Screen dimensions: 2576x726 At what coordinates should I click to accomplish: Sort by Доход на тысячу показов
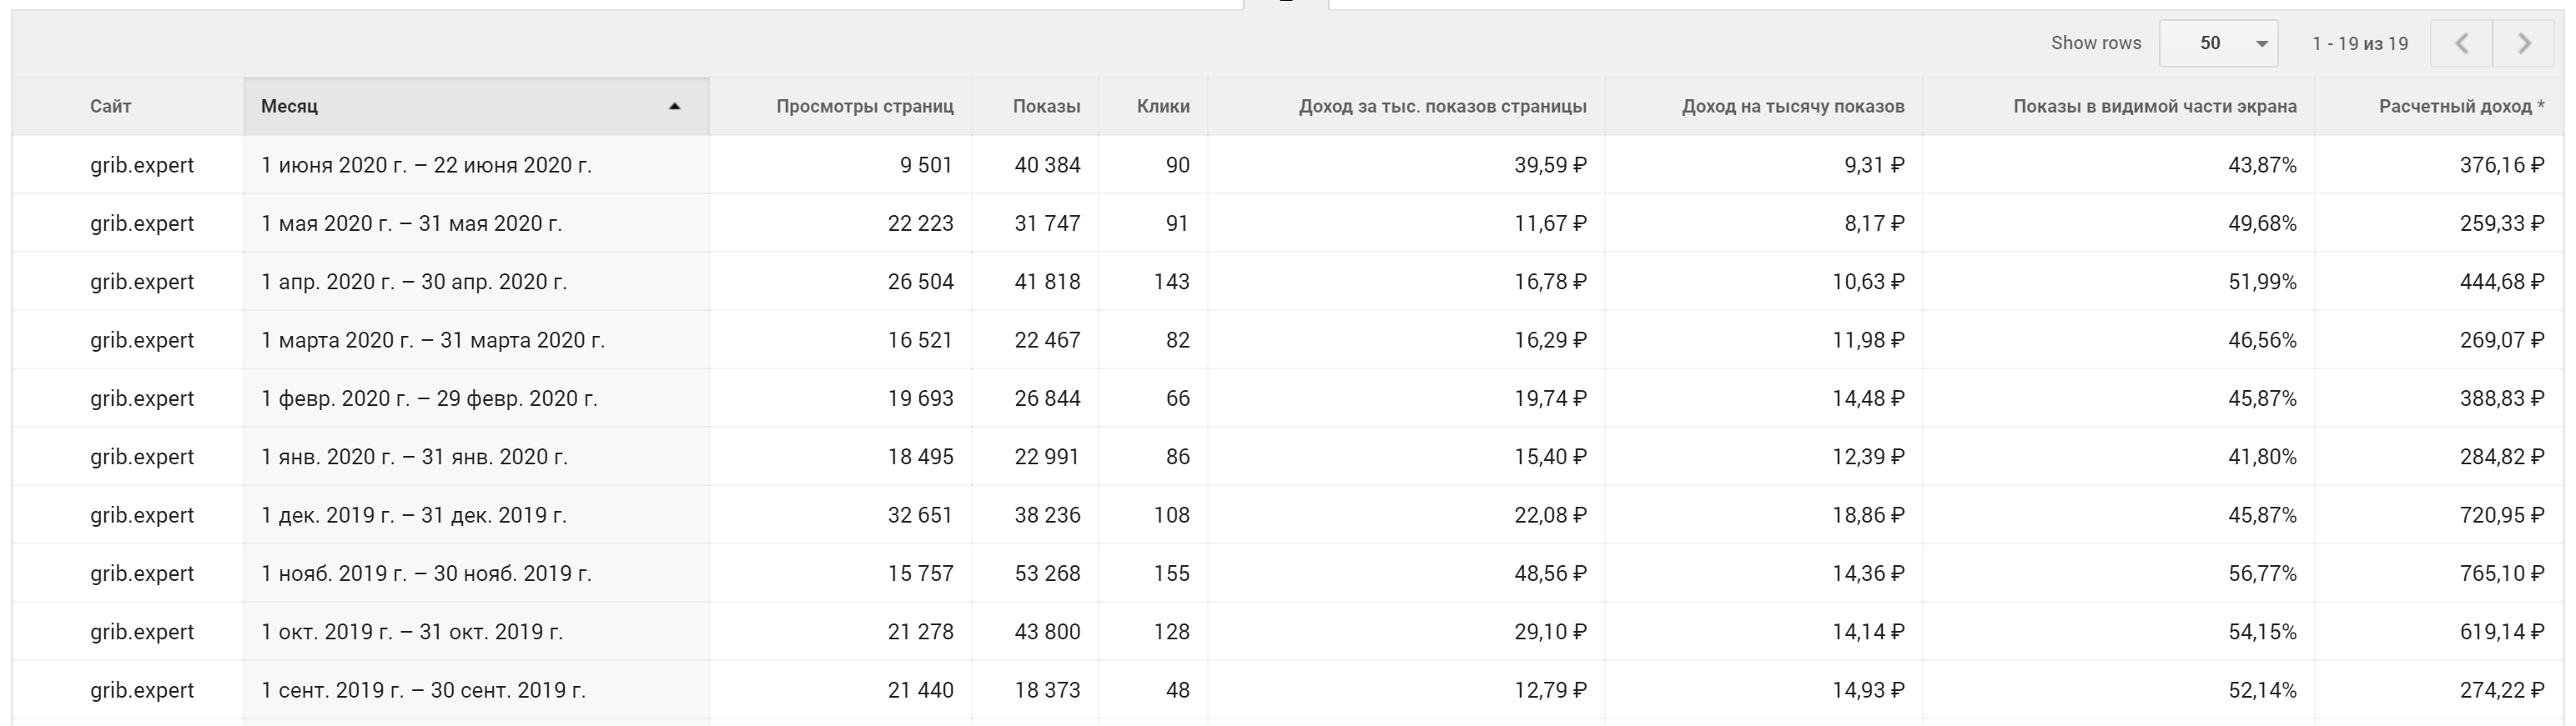pos(1792,106)
